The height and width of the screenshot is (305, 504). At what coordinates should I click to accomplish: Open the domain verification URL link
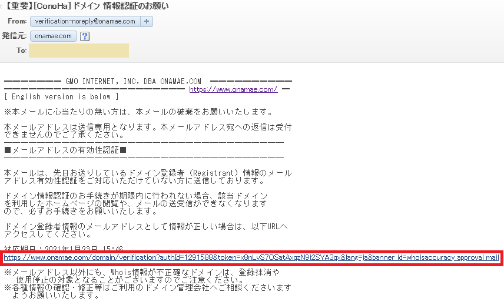tap(251, 257)
